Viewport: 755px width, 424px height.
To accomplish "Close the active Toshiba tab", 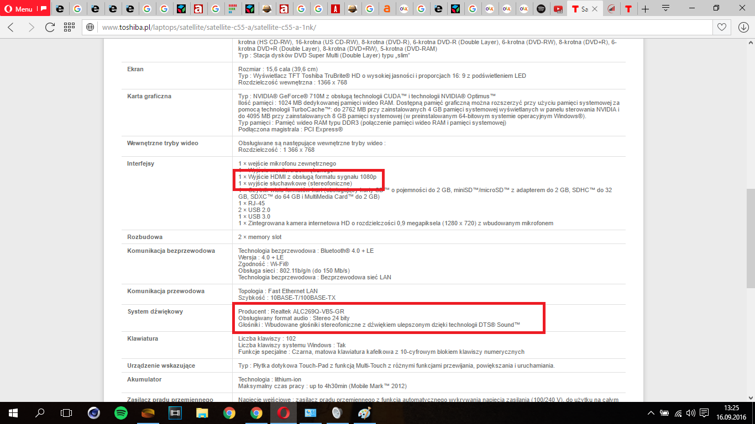I will click(596, 9).
